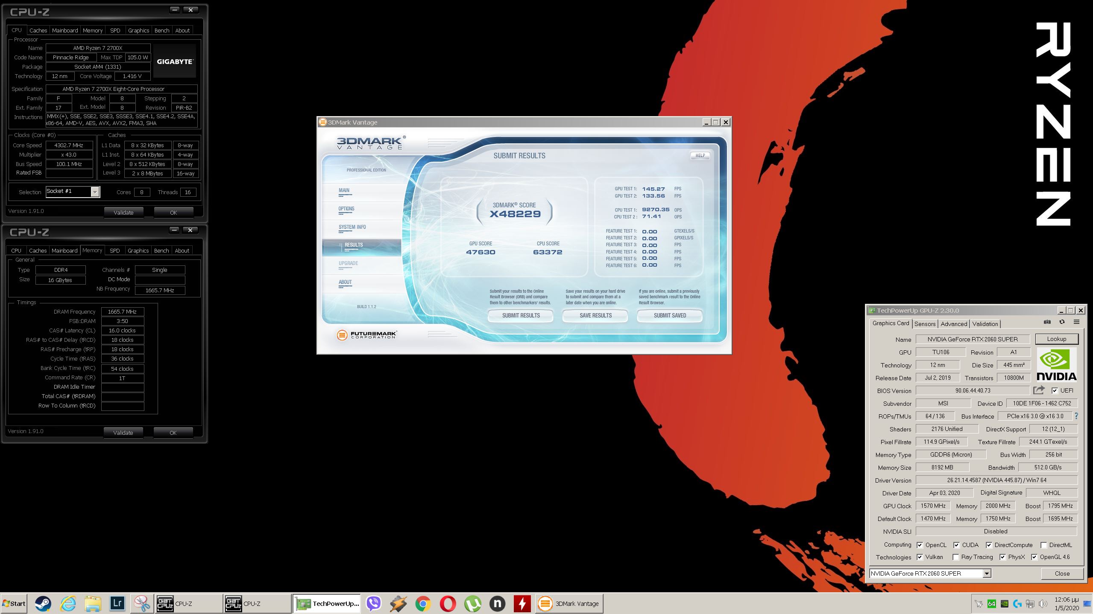Viewport: 1093px width, 614px height.
Task: Switch to Sensors tab in GPU-Z
Action: click(925, 324)
